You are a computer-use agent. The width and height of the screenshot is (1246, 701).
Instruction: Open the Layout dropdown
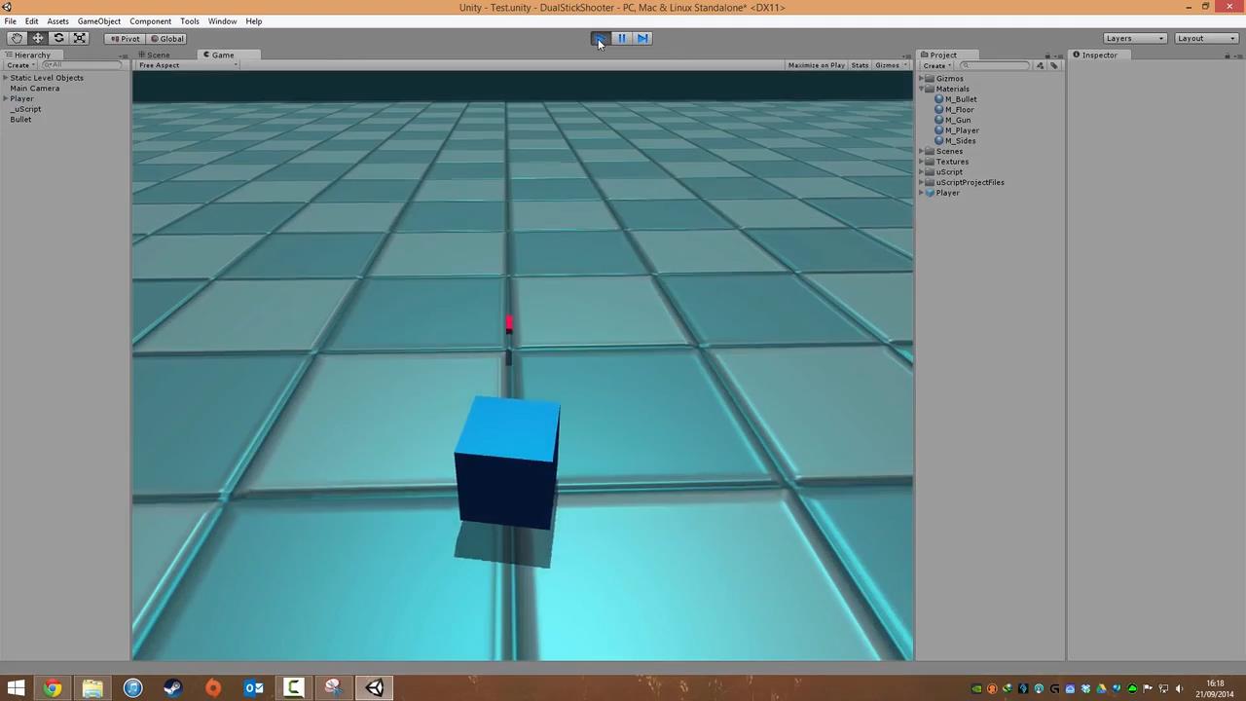click(x=1205, y=38)
